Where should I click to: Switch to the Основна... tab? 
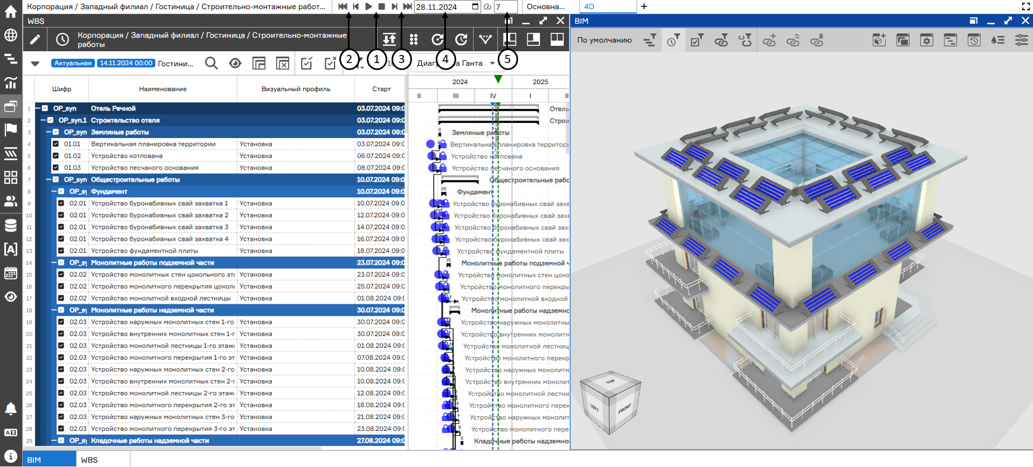click(x=546, y=7)
